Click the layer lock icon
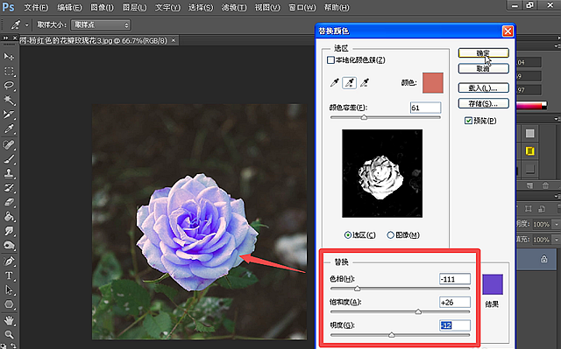 [x=543, y=259]
